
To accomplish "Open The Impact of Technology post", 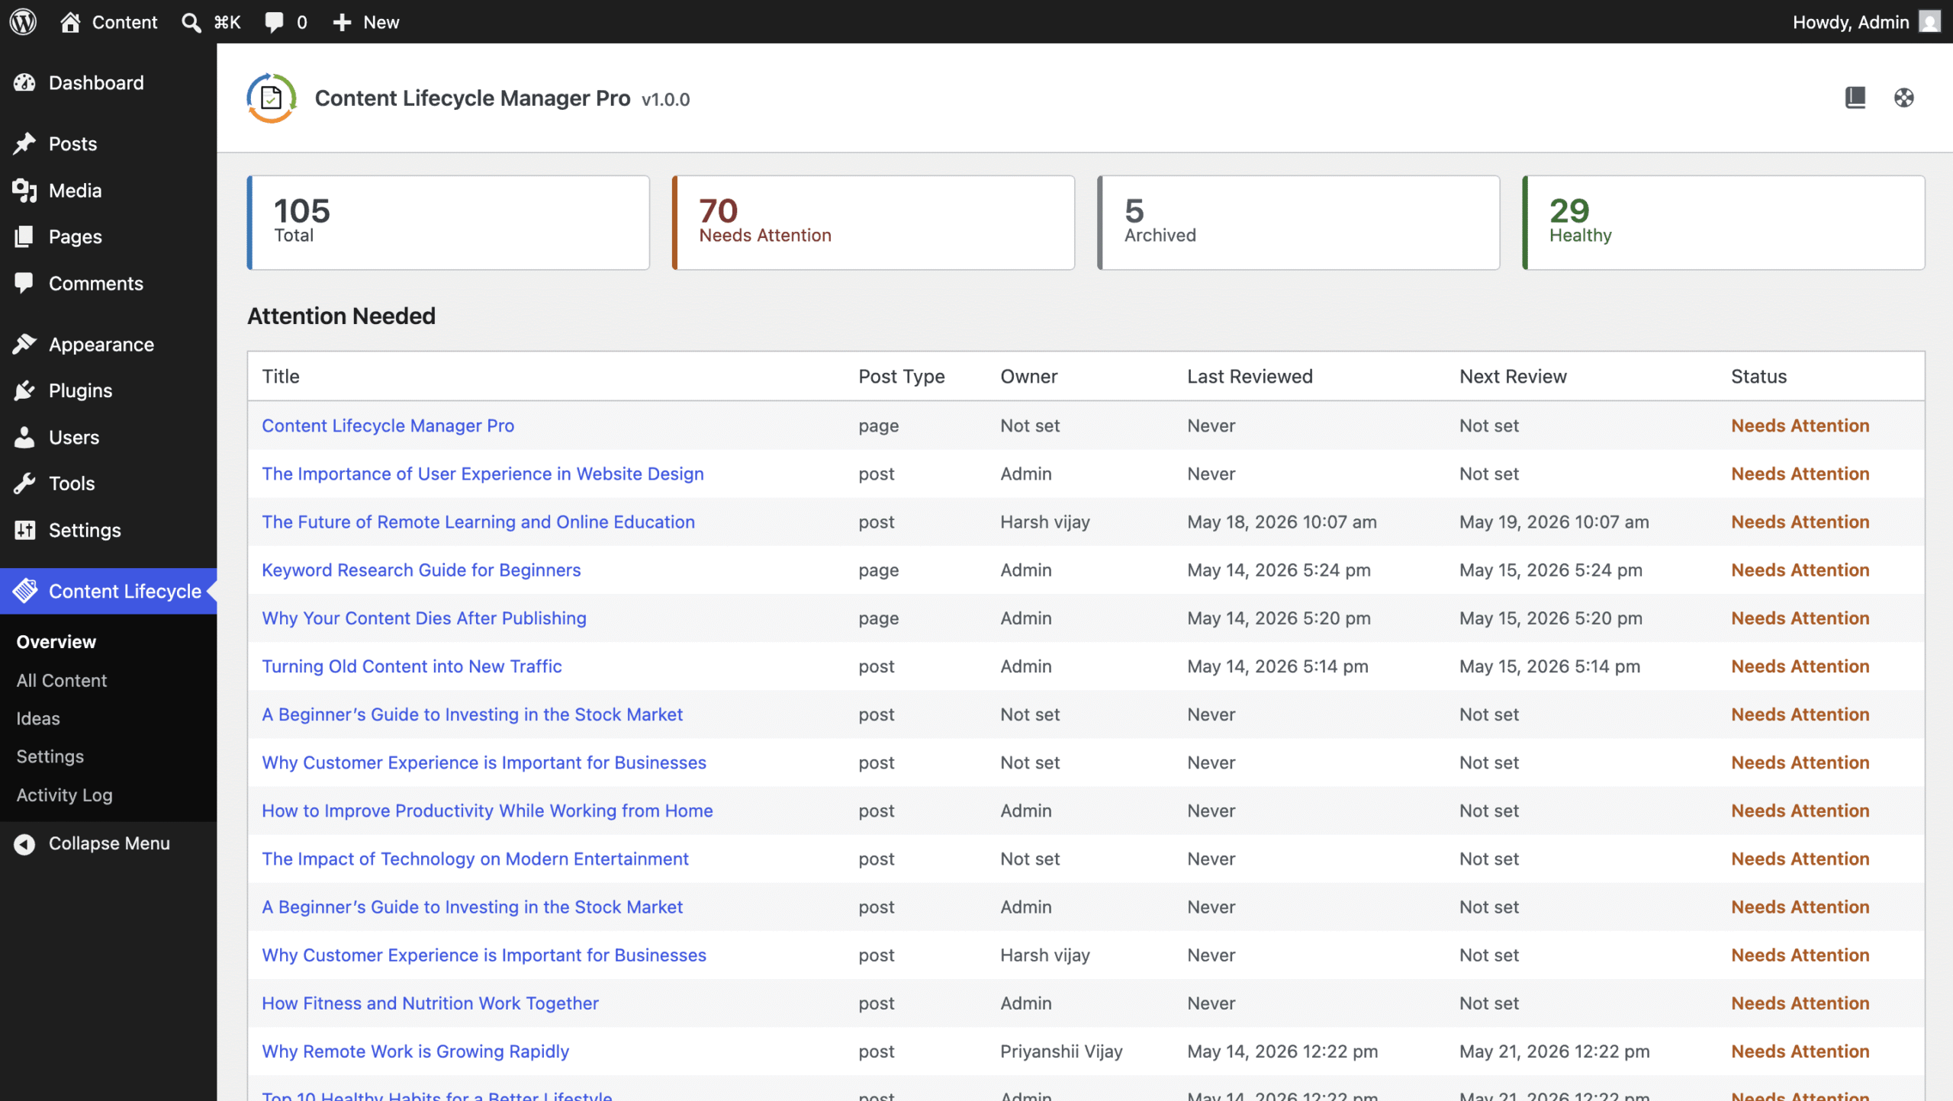I will [x=475, y=859].
